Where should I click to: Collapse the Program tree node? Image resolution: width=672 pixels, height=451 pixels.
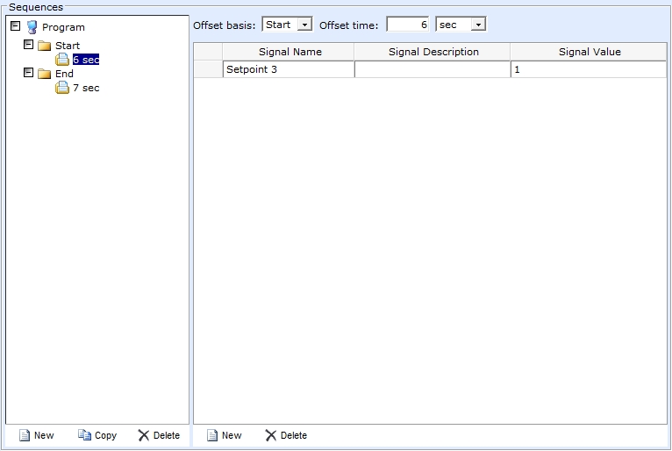pos(14,26)
